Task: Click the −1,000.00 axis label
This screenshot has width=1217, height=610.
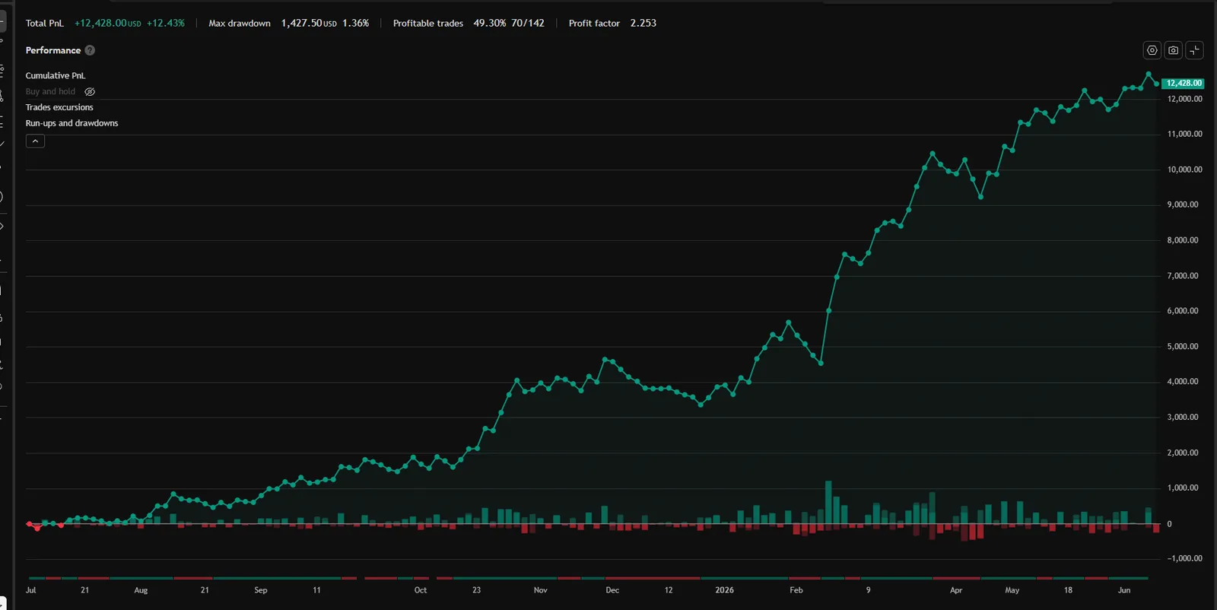Action: coord(1184,558)
